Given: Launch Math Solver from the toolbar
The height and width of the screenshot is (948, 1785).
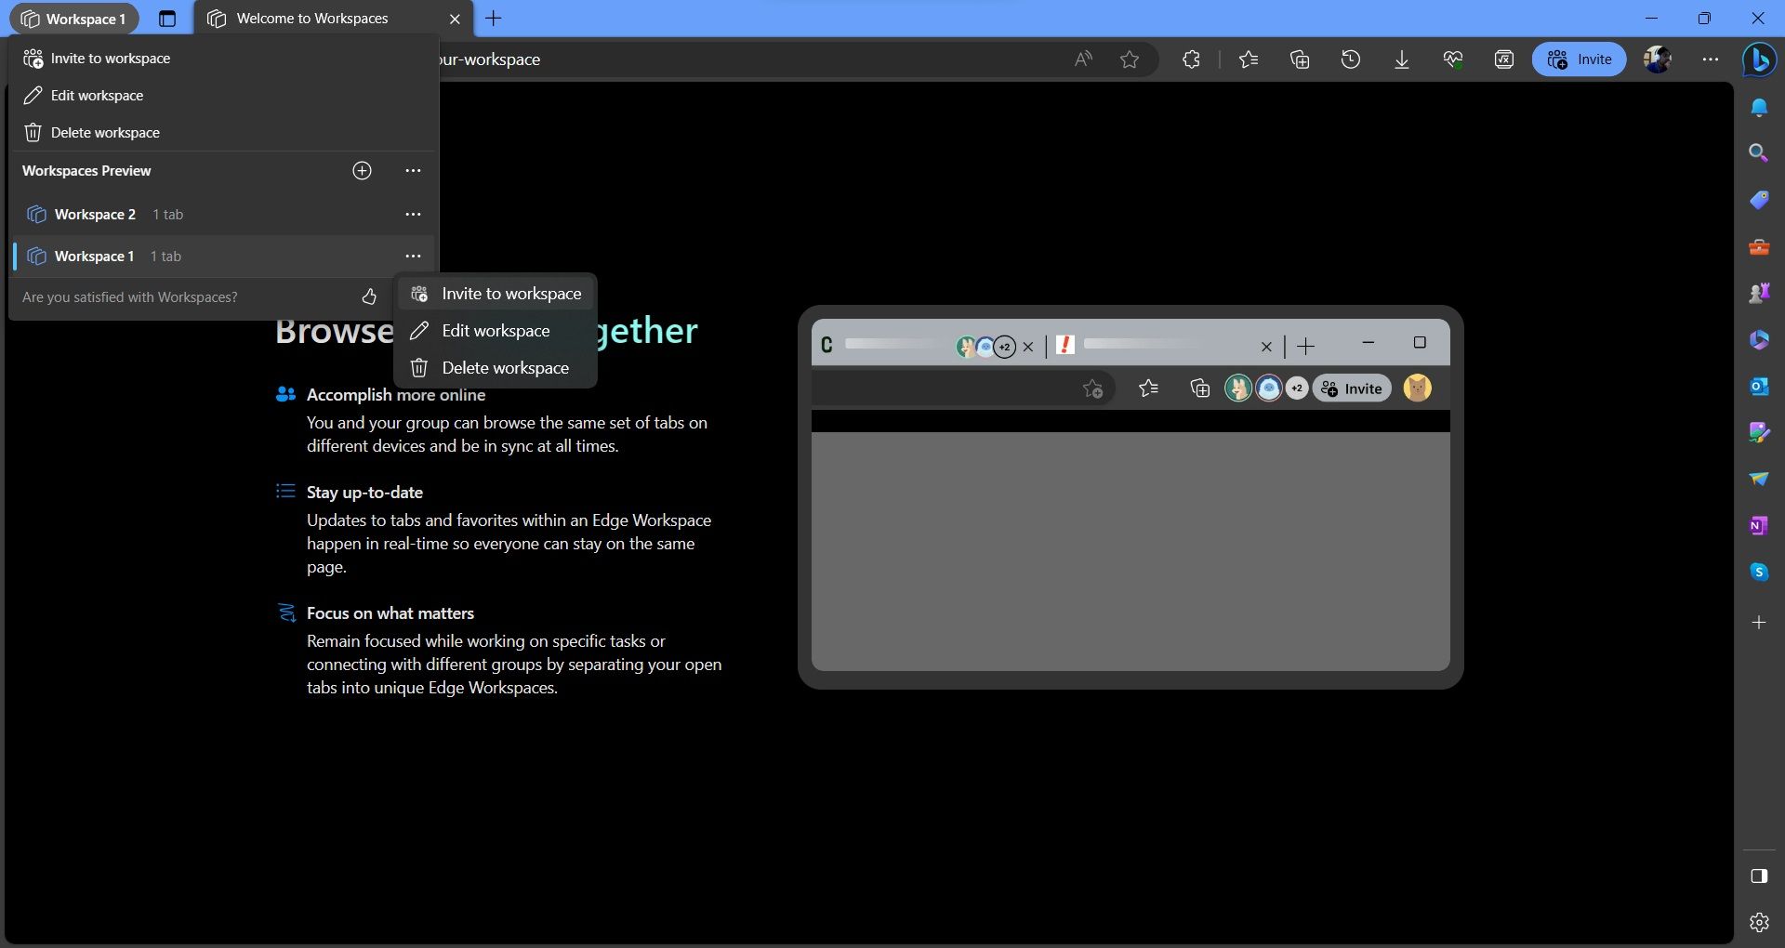Looking at the screenshot, I should tap(1503, 59).
